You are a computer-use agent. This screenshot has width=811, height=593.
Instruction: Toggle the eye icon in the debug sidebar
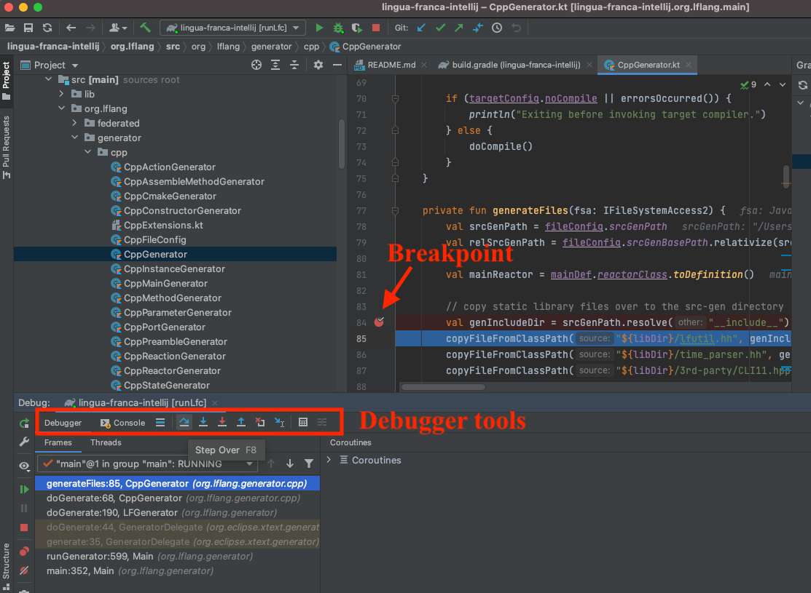point(24,466)
